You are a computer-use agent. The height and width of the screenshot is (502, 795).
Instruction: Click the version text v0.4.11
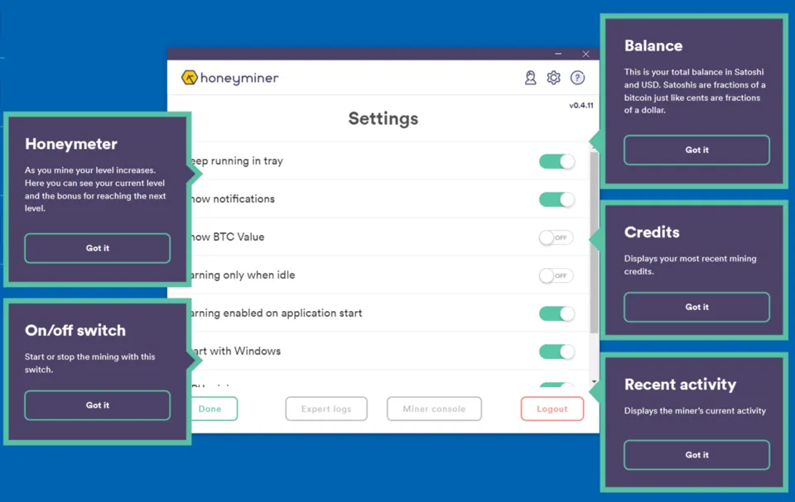[x=581, y=105]
